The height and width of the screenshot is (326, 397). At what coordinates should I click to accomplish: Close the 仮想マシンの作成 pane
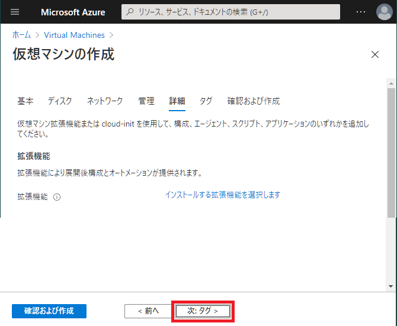(374, 54)
